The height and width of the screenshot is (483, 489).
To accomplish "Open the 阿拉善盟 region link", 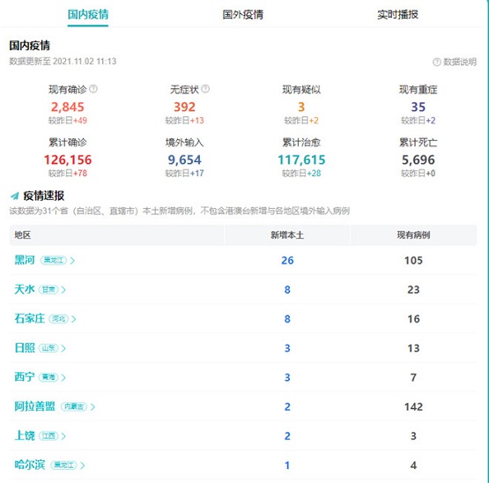I will (x=34, y=406).
